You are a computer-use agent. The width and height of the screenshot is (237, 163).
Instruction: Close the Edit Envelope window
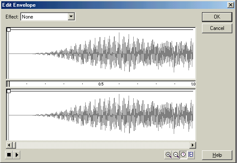click(x=231, y=5)
